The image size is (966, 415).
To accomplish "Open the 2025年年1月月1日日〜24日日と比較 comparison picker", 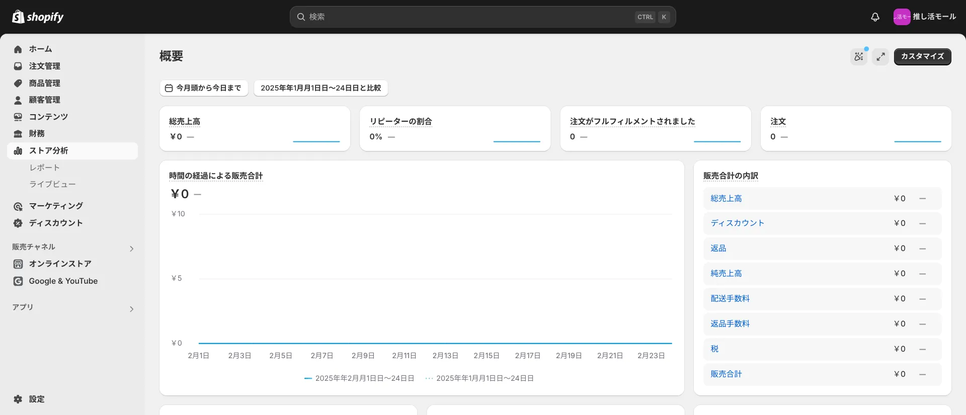I will coord(321,88).
